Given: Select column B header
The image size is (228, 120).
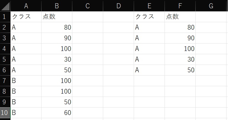Looking at the screenshot, I should pos(57,6).
